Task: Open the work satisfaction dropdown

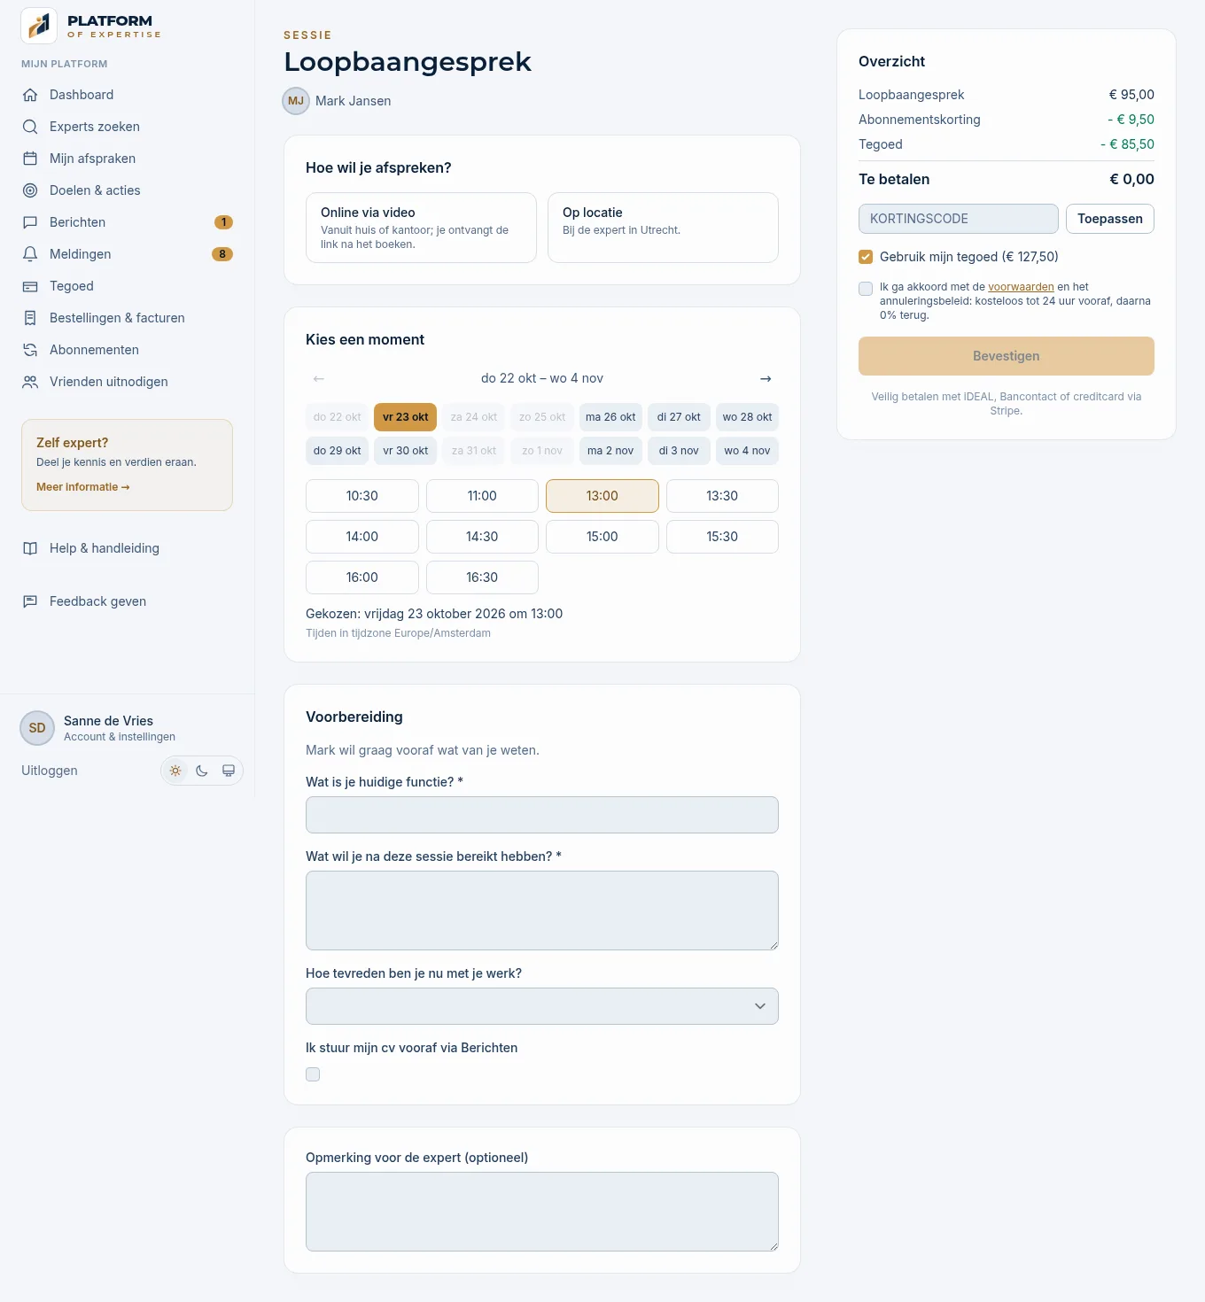Action: click(542, 1006)
